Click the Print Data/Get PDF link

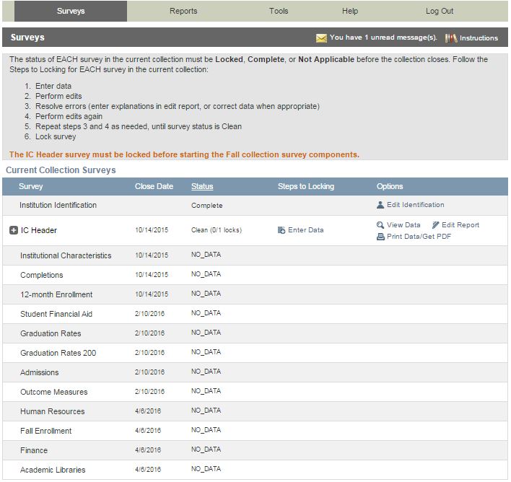419,237
